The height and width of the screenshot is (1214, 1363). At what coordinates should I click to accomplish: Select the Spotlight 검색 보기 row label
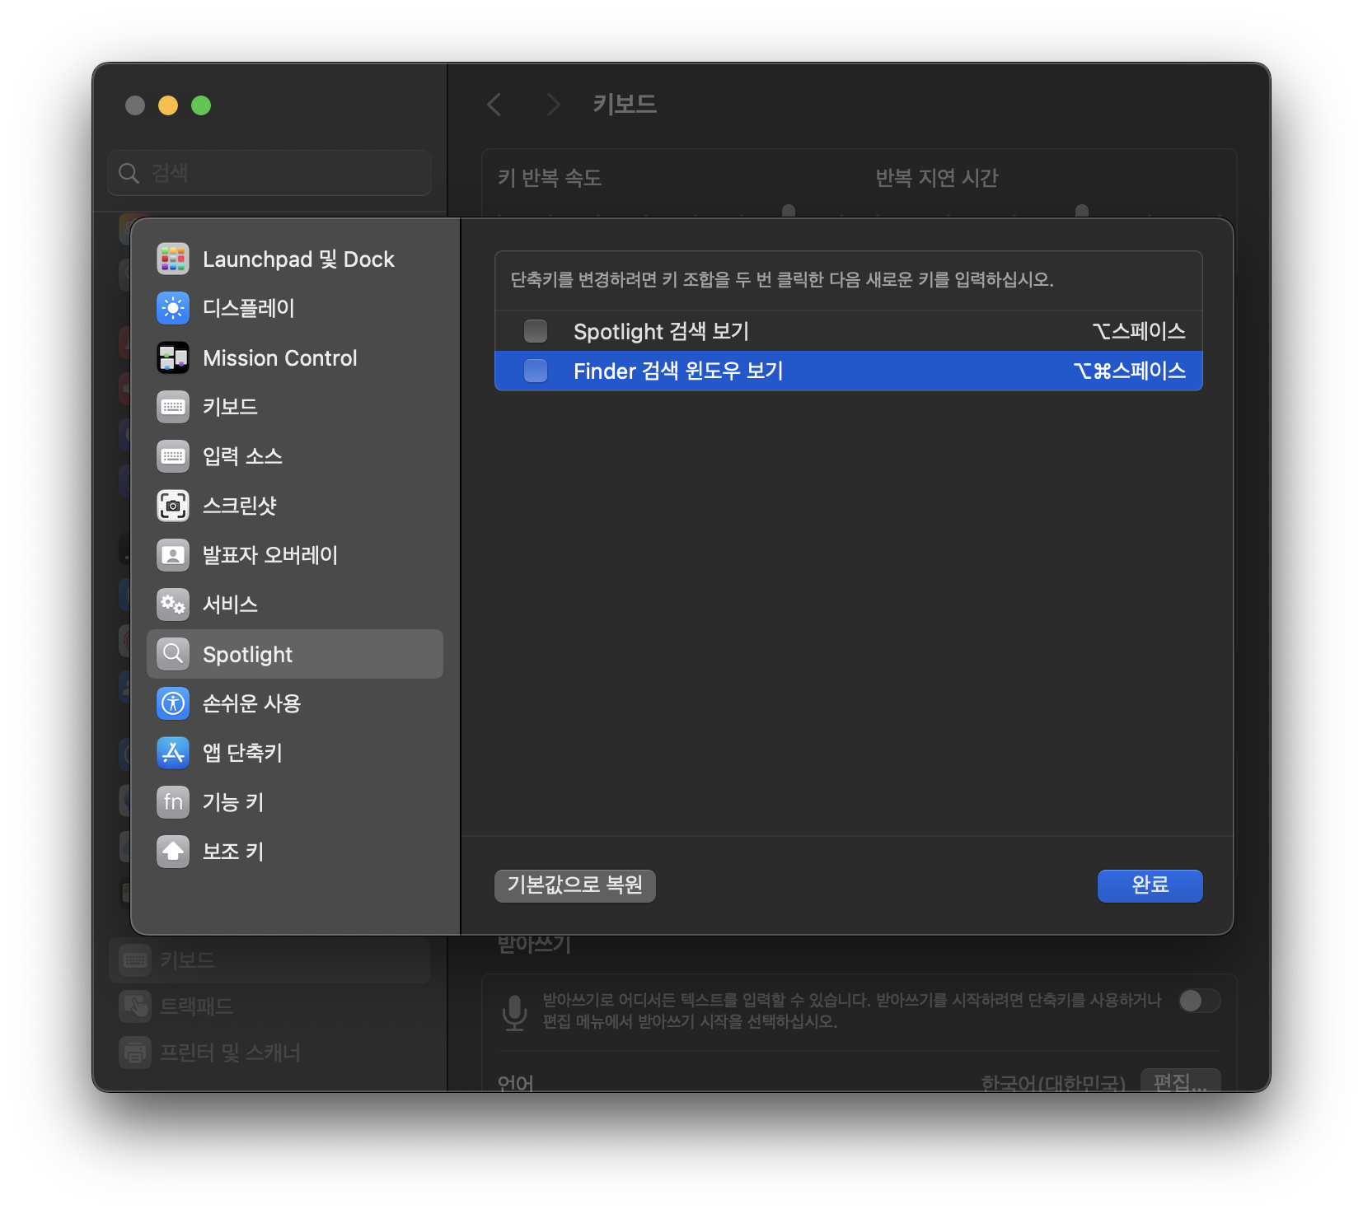point(661,331)
